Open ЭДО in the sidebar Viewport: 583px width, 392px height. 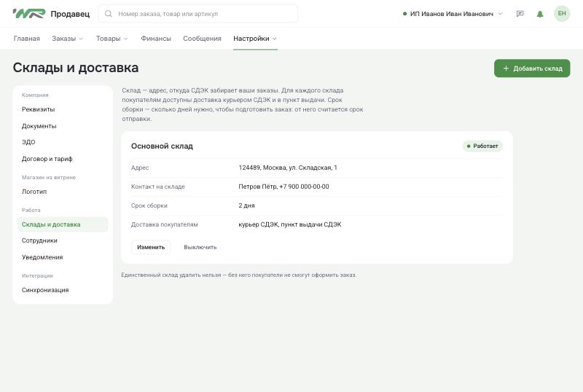coord(28,142)
